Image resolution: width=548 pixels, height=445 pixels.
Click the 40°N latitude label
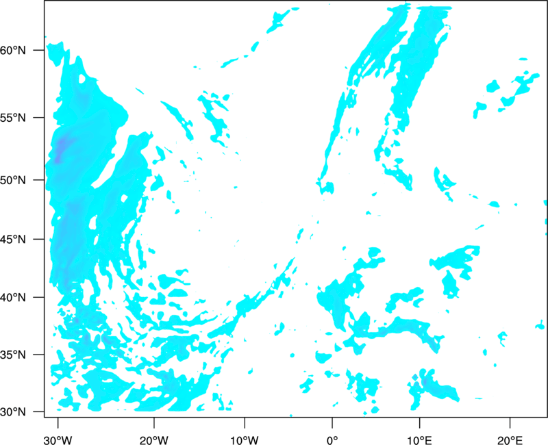pyautogui.click(x=13, y=298)
